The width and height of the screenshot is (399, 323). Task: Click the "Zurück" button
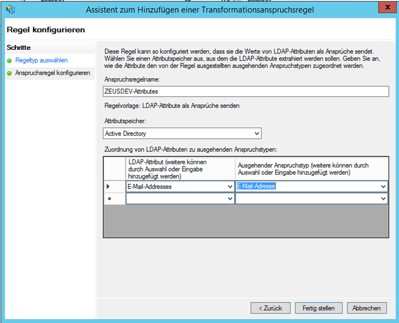pyautogui.click(x=270, y=308)
